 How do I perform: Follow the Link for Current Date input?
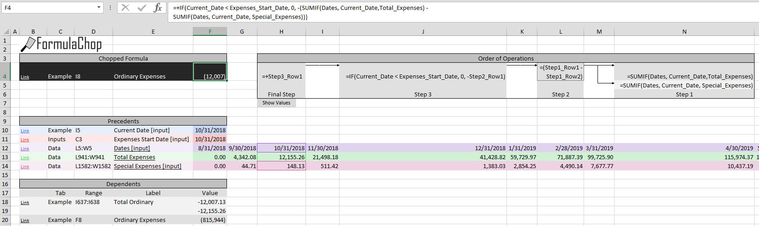coord(25,131)
